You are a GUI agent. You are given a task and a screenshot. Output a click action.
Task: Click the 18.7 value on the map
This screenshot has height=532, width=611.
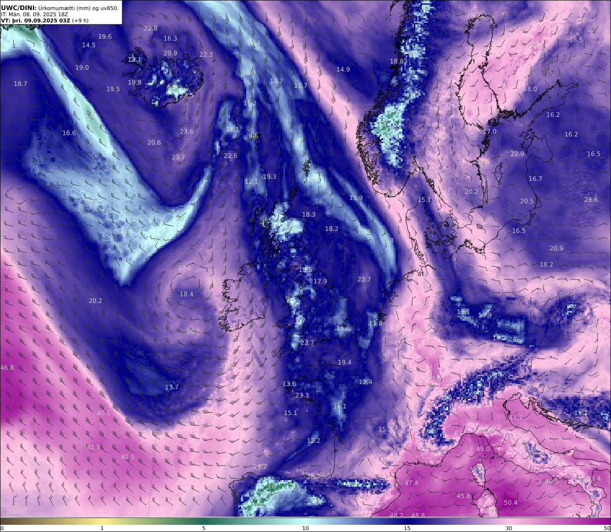(21, 83)
